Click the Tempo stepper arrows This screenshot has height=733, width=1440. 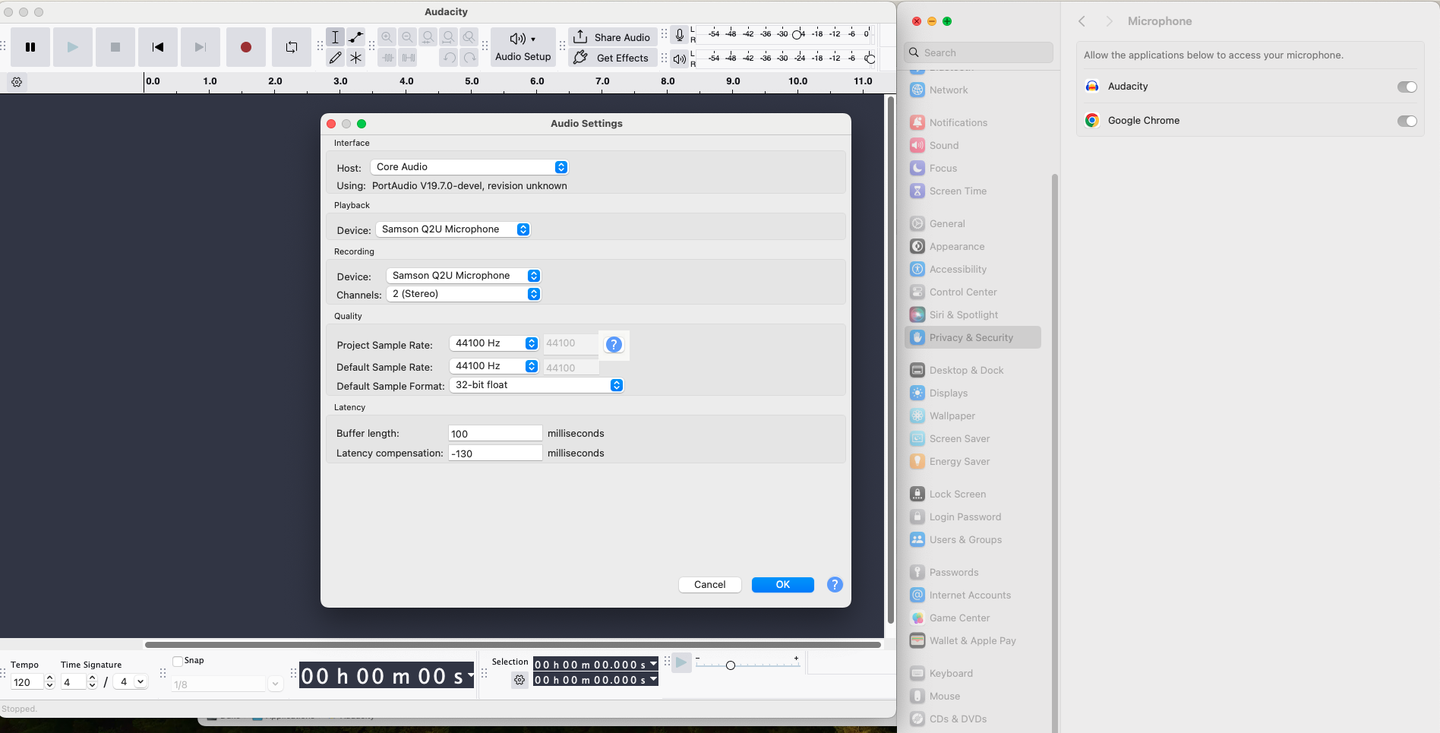click(x=50, y=682)
